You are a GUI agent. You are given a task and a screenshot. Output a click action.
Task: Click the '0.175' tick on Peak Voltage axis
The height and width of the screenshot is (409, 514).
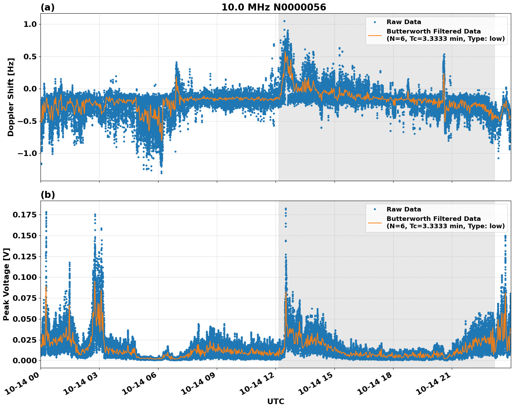[x=24, y=215]
